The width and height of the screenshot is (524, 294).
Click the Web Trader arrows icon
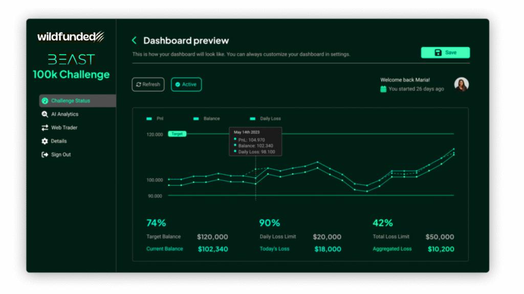[45, 128]
